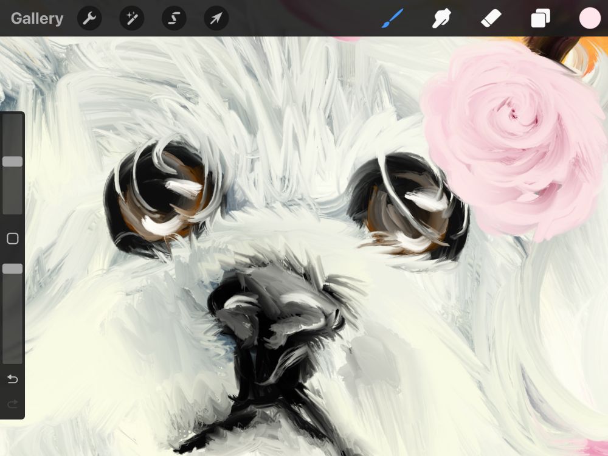Image resolution: width=608 pixels, height=456 pixels.
Task: Return to the Gallery
Action: point(37,18)
